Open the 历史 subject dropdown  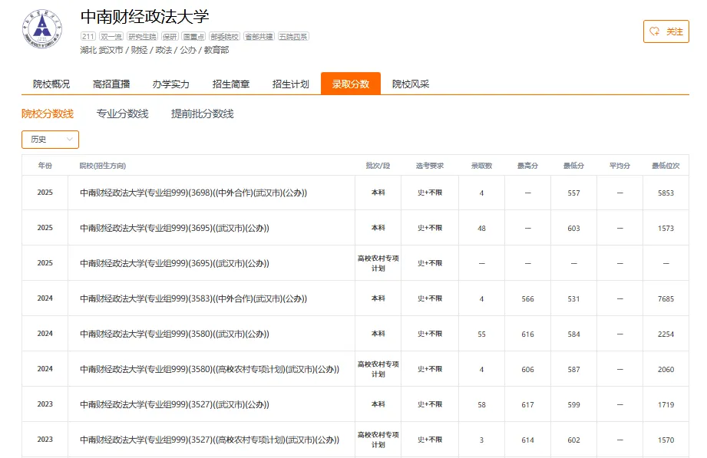(x=50, y=140)
